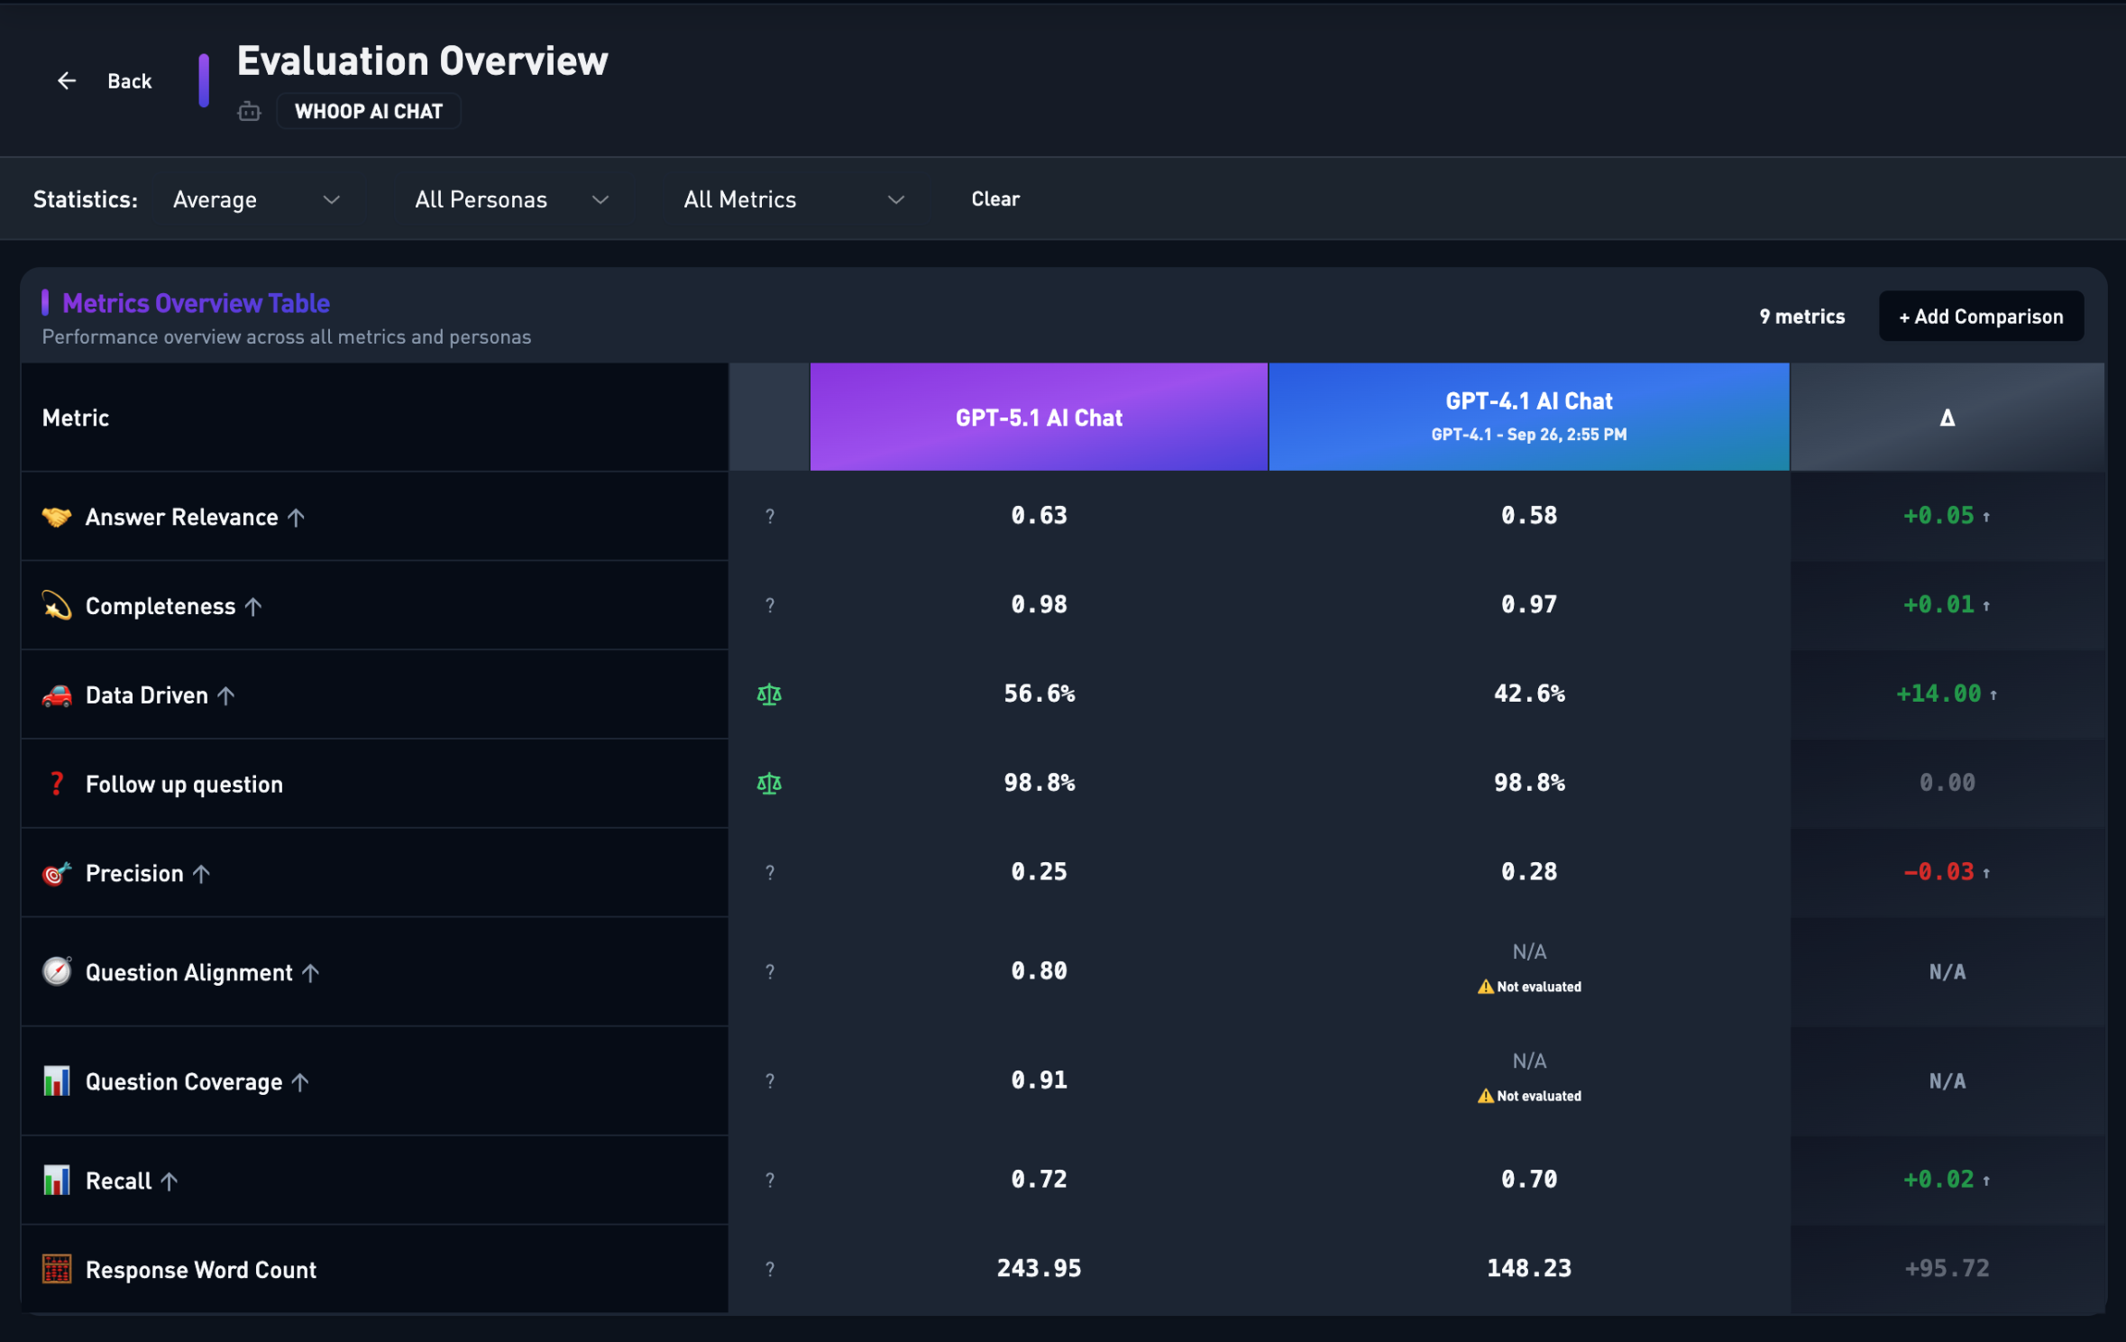Click the balance scale icon for Data Driven

tap(769, 694)
